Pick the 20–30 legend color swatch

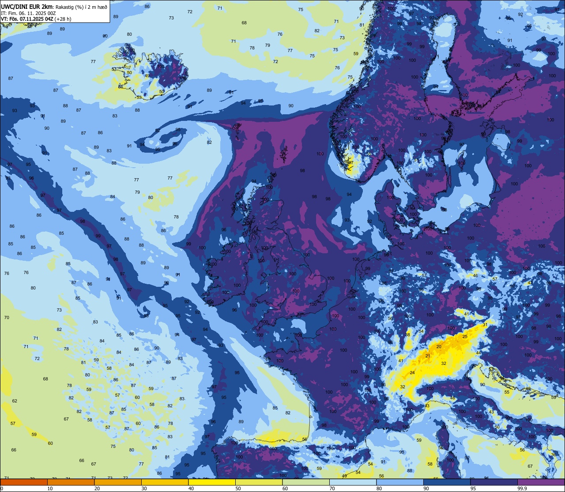(118, 482)
